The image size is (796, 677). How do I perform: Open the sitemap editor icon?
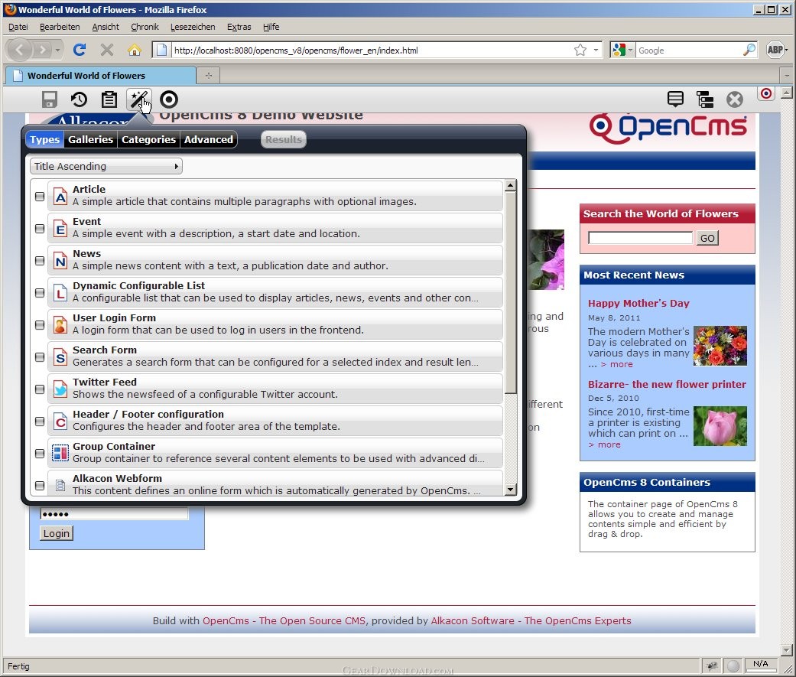pyautogui.click(x=704, y=99)
